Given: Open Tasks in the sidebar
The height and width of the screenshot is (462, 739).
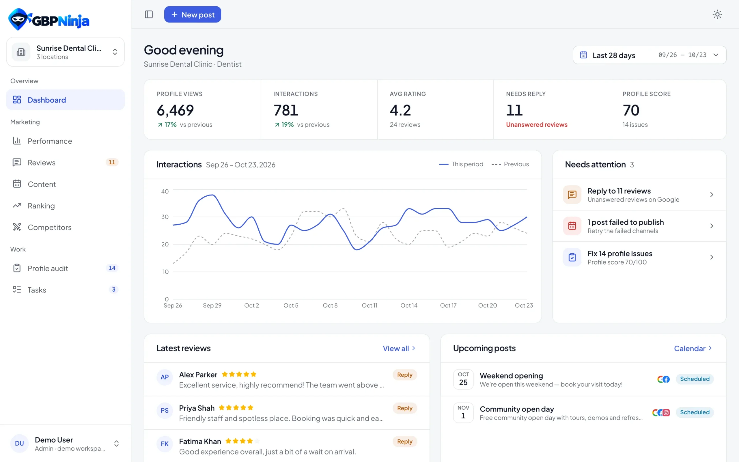Looking at the screenshot, I should (x=65, y=290).
